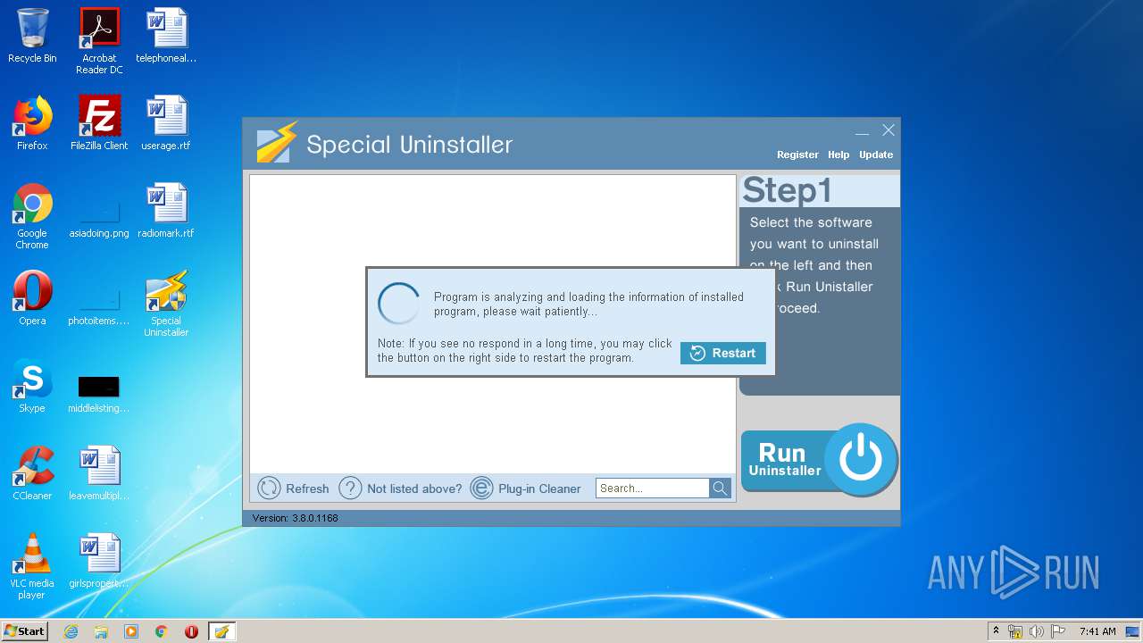
Task: Open Windows Media Player taskbar icon
Action: tap(131, 631)
